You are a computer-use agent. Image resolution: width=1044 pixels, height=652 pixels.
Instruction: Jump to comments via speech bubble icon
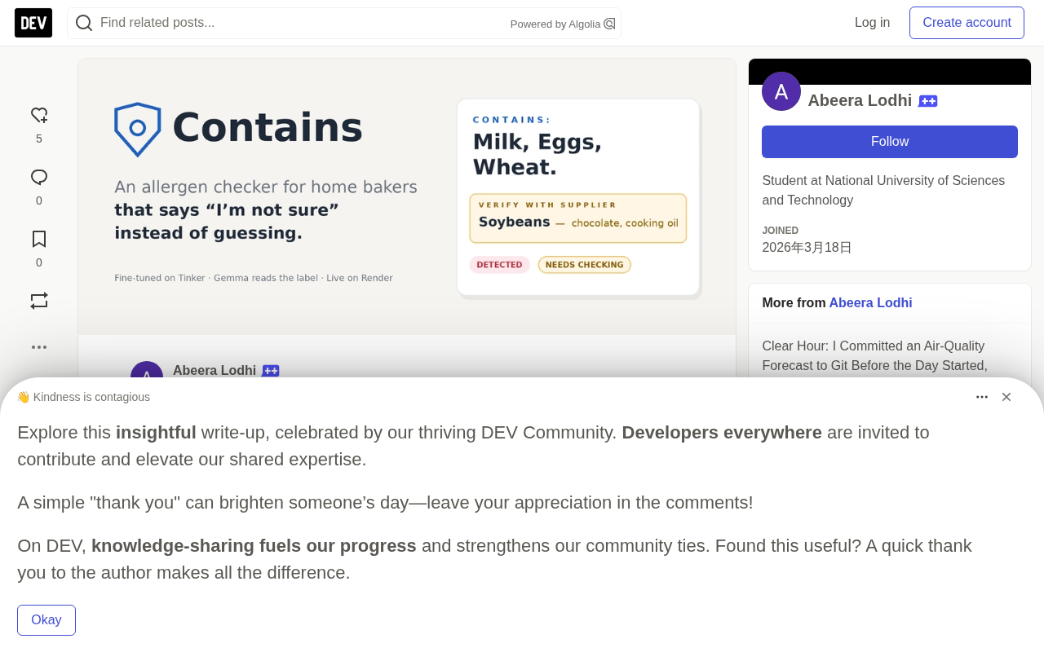tap(39, 178)
